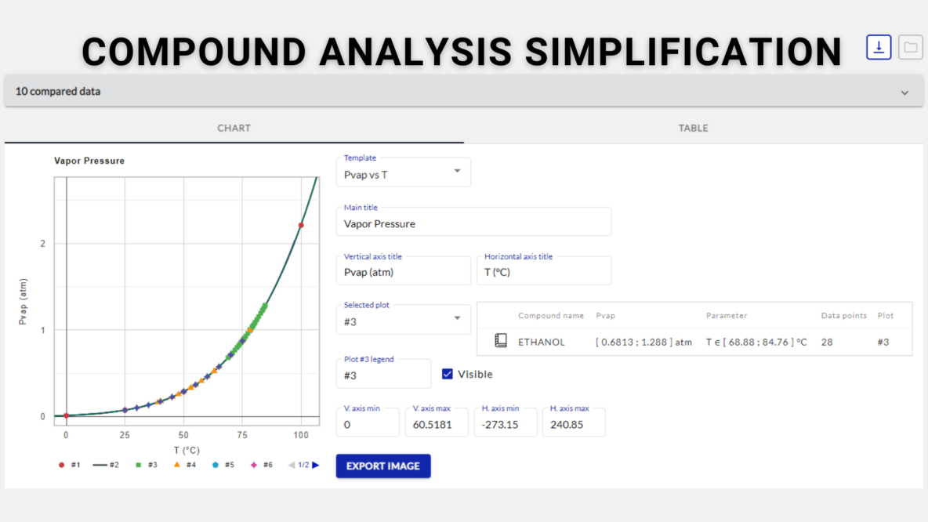This screenshot has width=928, height=522.
Task: Click the Main title input field
Action: pos(473,223)
